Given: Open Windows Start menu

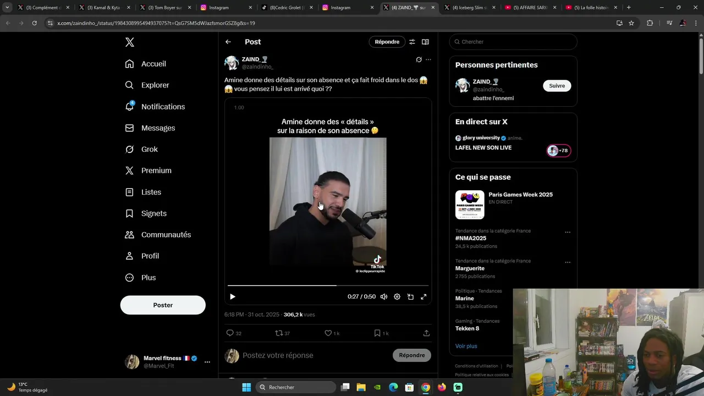Looking at the screenshot, I should (x=246, y=387).
